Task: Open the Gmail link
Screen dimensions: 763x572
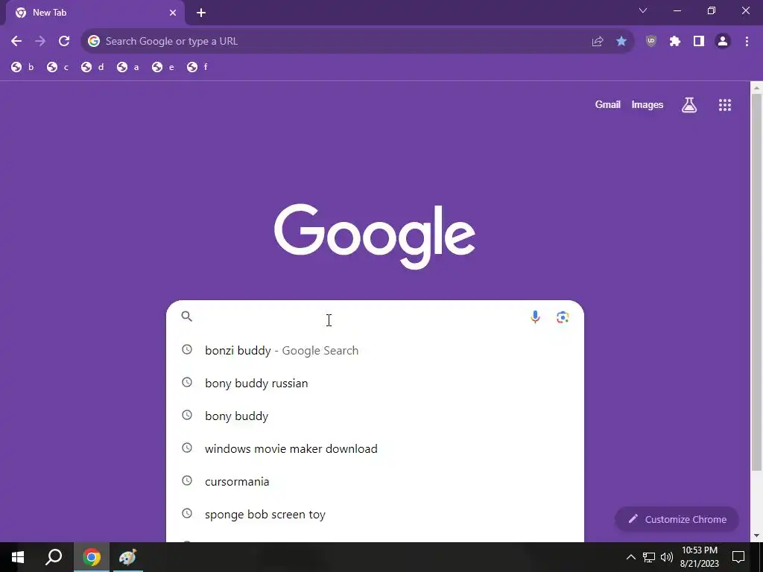Action: 608,105
